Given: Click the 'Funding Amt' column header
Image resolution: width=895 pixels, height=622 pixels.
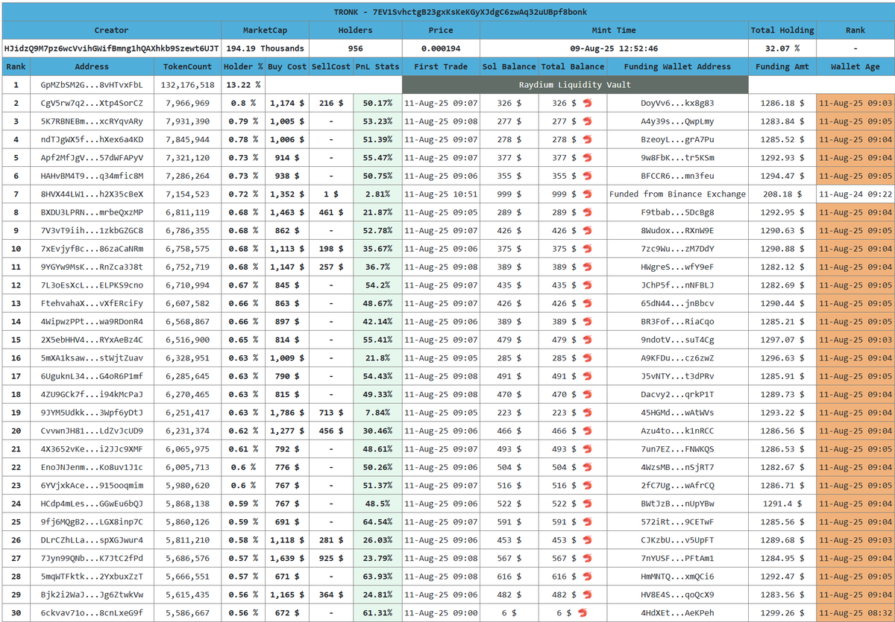Looking at the screenshot, I should (x=782, y=66).
